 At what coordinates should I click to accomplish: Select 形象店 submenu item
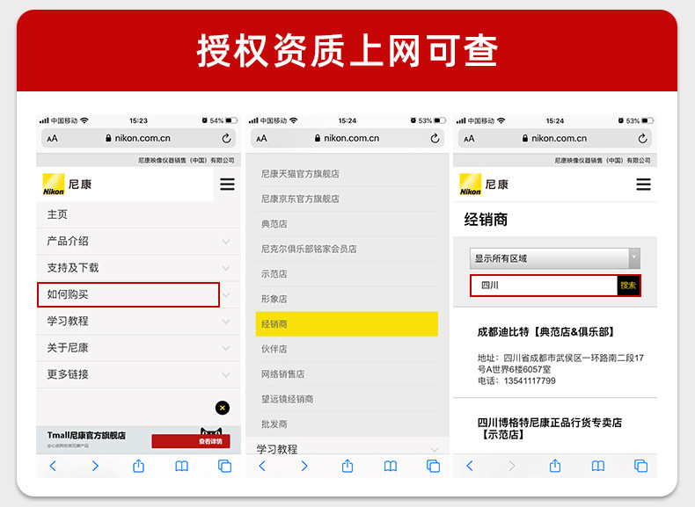[x=347, y=299]
